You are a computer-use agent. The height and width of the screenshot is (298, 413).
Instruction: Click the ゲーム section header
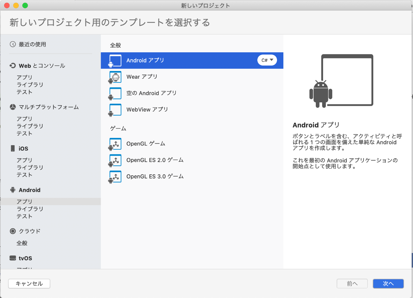118,128
